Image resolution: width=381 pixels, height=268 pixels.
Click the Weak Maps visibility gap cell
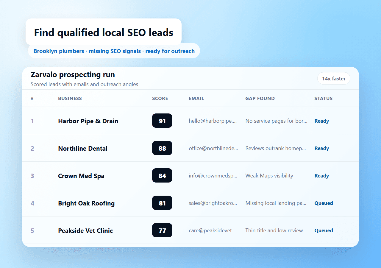tap(269, 176)
